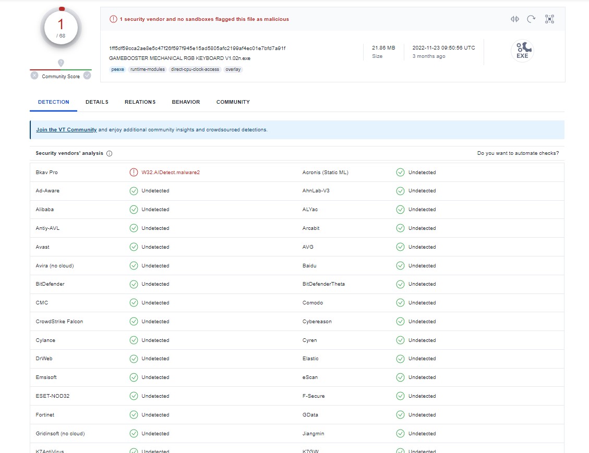Click the DrWeb vendor name
This screenshot has width=589, height=453.
[x=44, y=359]
